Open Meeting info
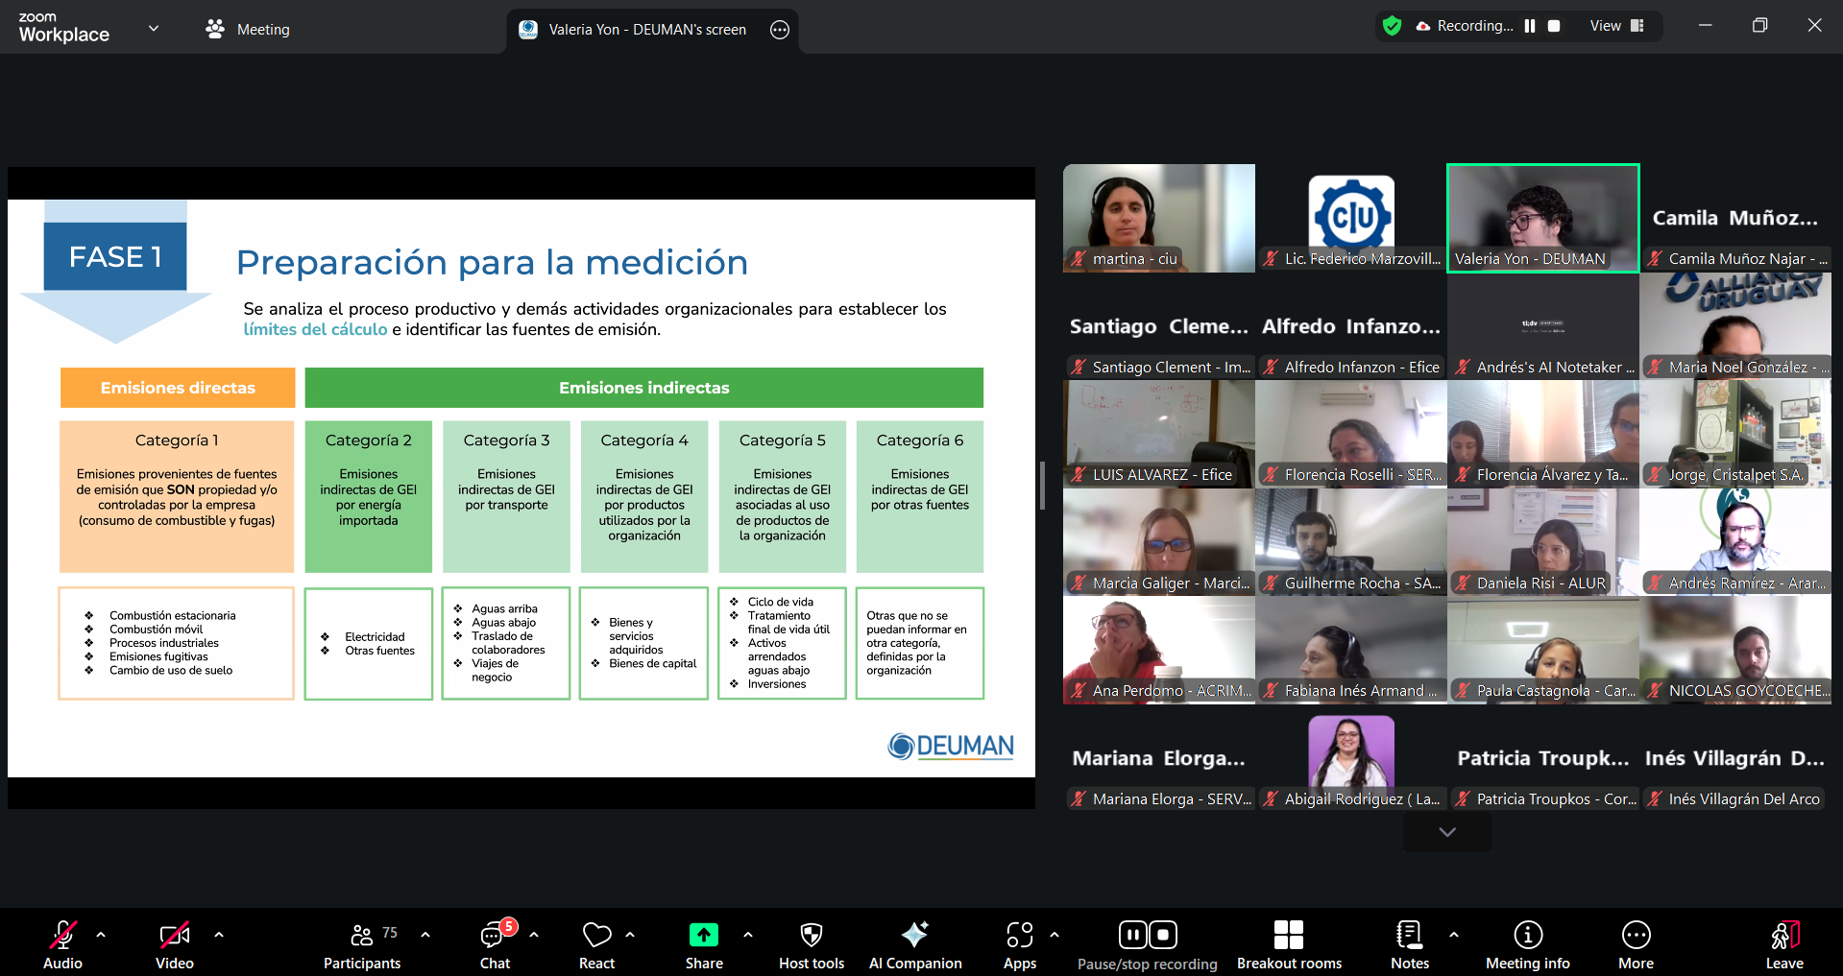 point(1527,945)
